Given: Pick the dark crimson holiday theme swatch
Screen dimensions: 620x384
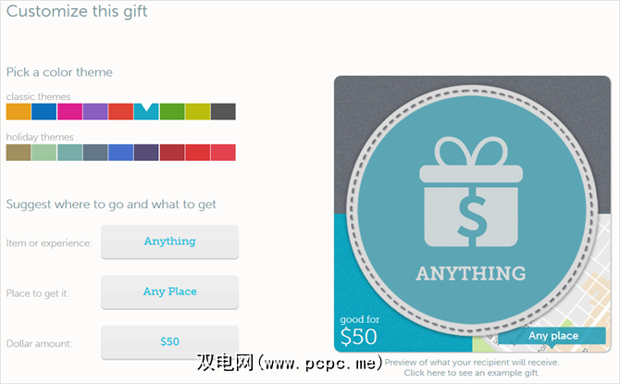Looking at the screenshot, I should click(172, 153).
